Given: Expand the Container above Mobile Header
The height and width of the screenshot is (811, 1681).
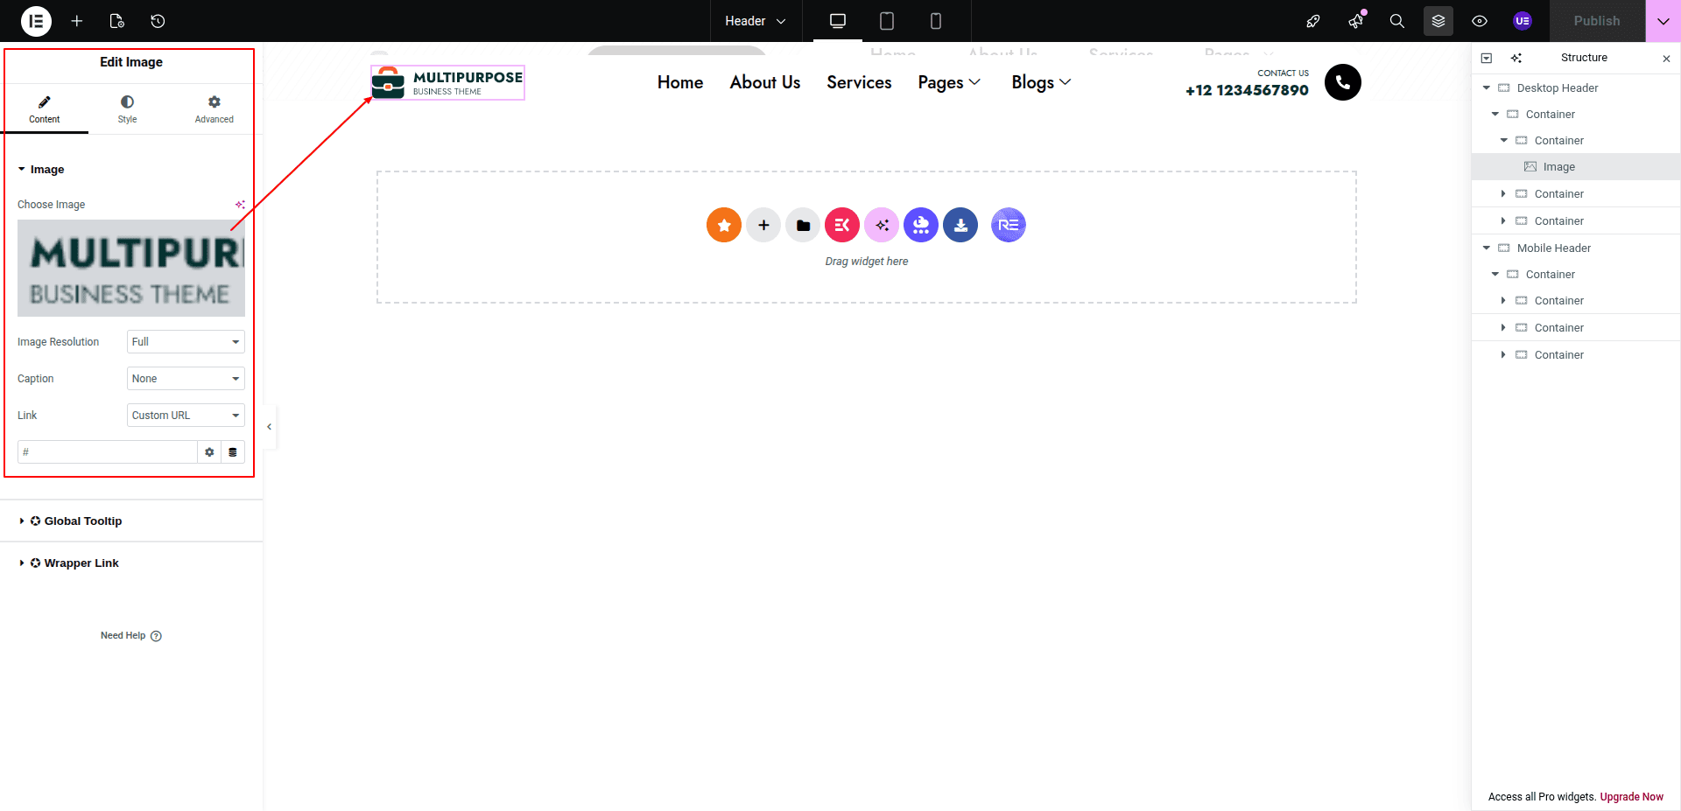Looking at the screenshot, I should pyautogui.click(x=1503, y=221).
